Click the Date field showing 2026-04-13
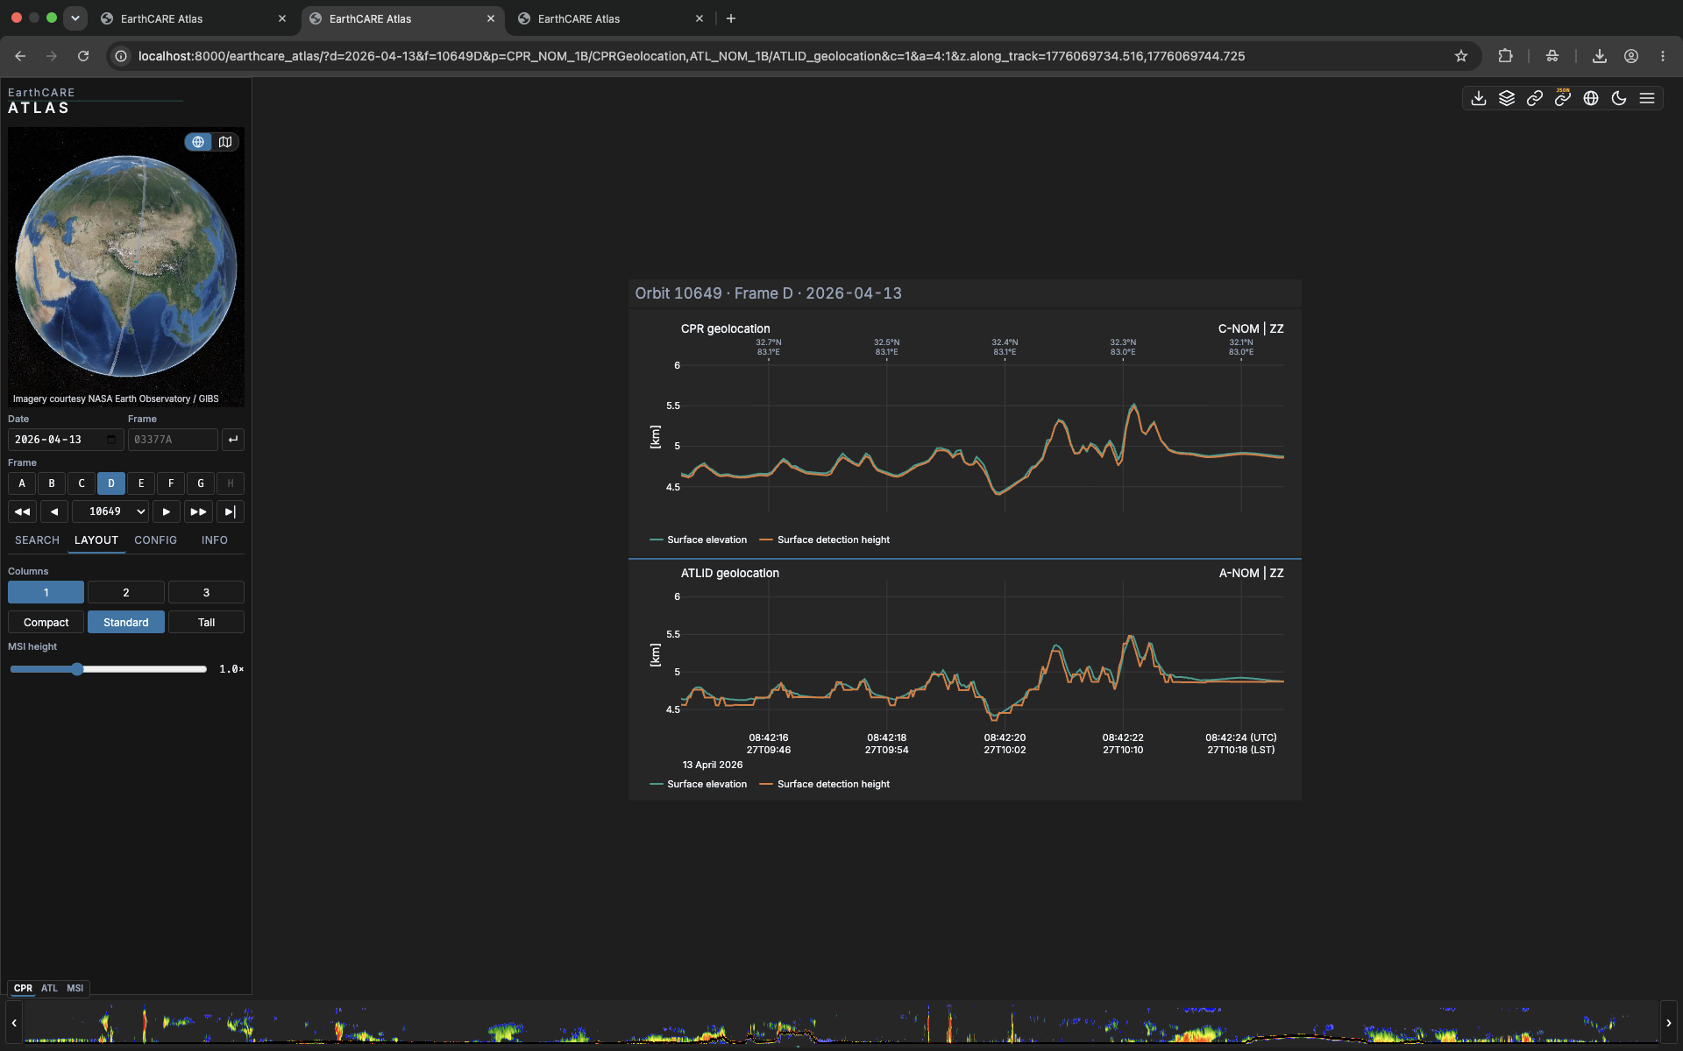Screen dimensions: 1683x1051 66,440
